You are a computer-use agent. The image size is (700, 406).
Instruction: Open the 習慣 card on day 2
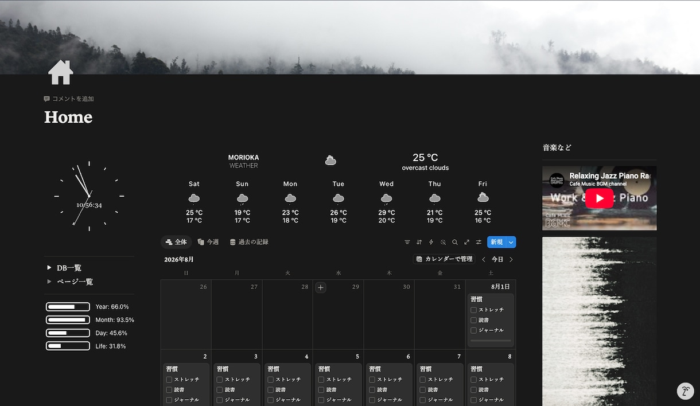(186, 384)
